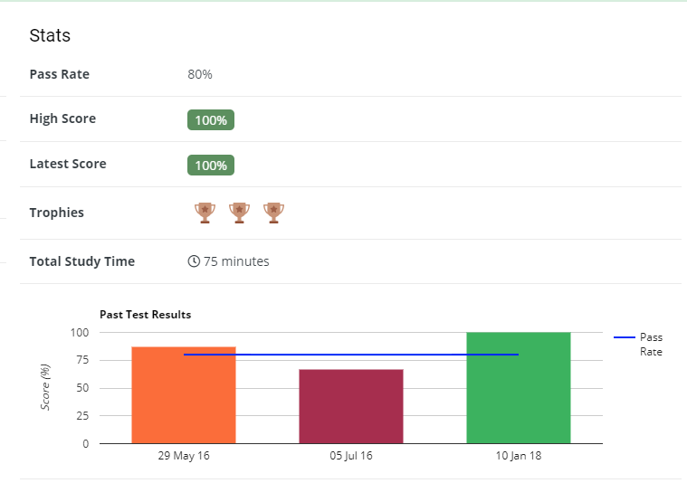Click the Total Study Time label
687x502 pixels.
[x=82, y=261]
